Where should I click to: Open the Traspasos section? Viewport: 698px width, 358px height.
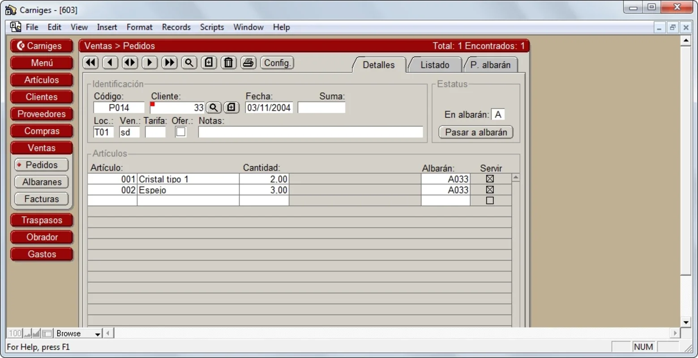42,220
